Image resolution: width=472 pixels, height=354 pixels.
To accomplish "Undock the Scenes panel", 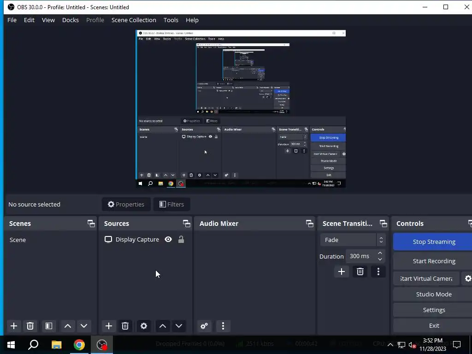I will coord(91,224).
